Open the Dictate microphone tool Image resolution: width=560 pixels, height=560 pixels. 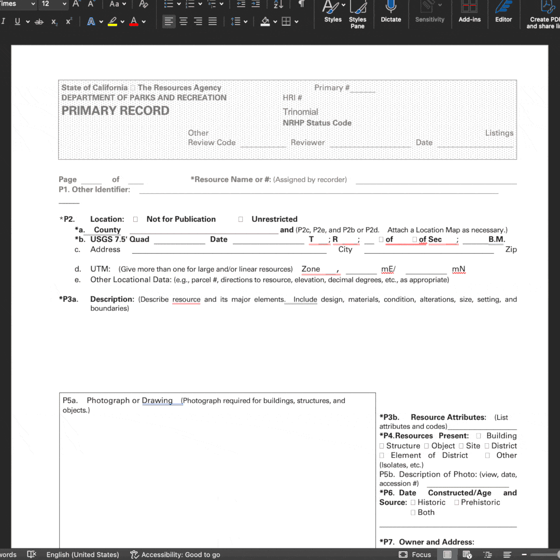pos(390,11)
